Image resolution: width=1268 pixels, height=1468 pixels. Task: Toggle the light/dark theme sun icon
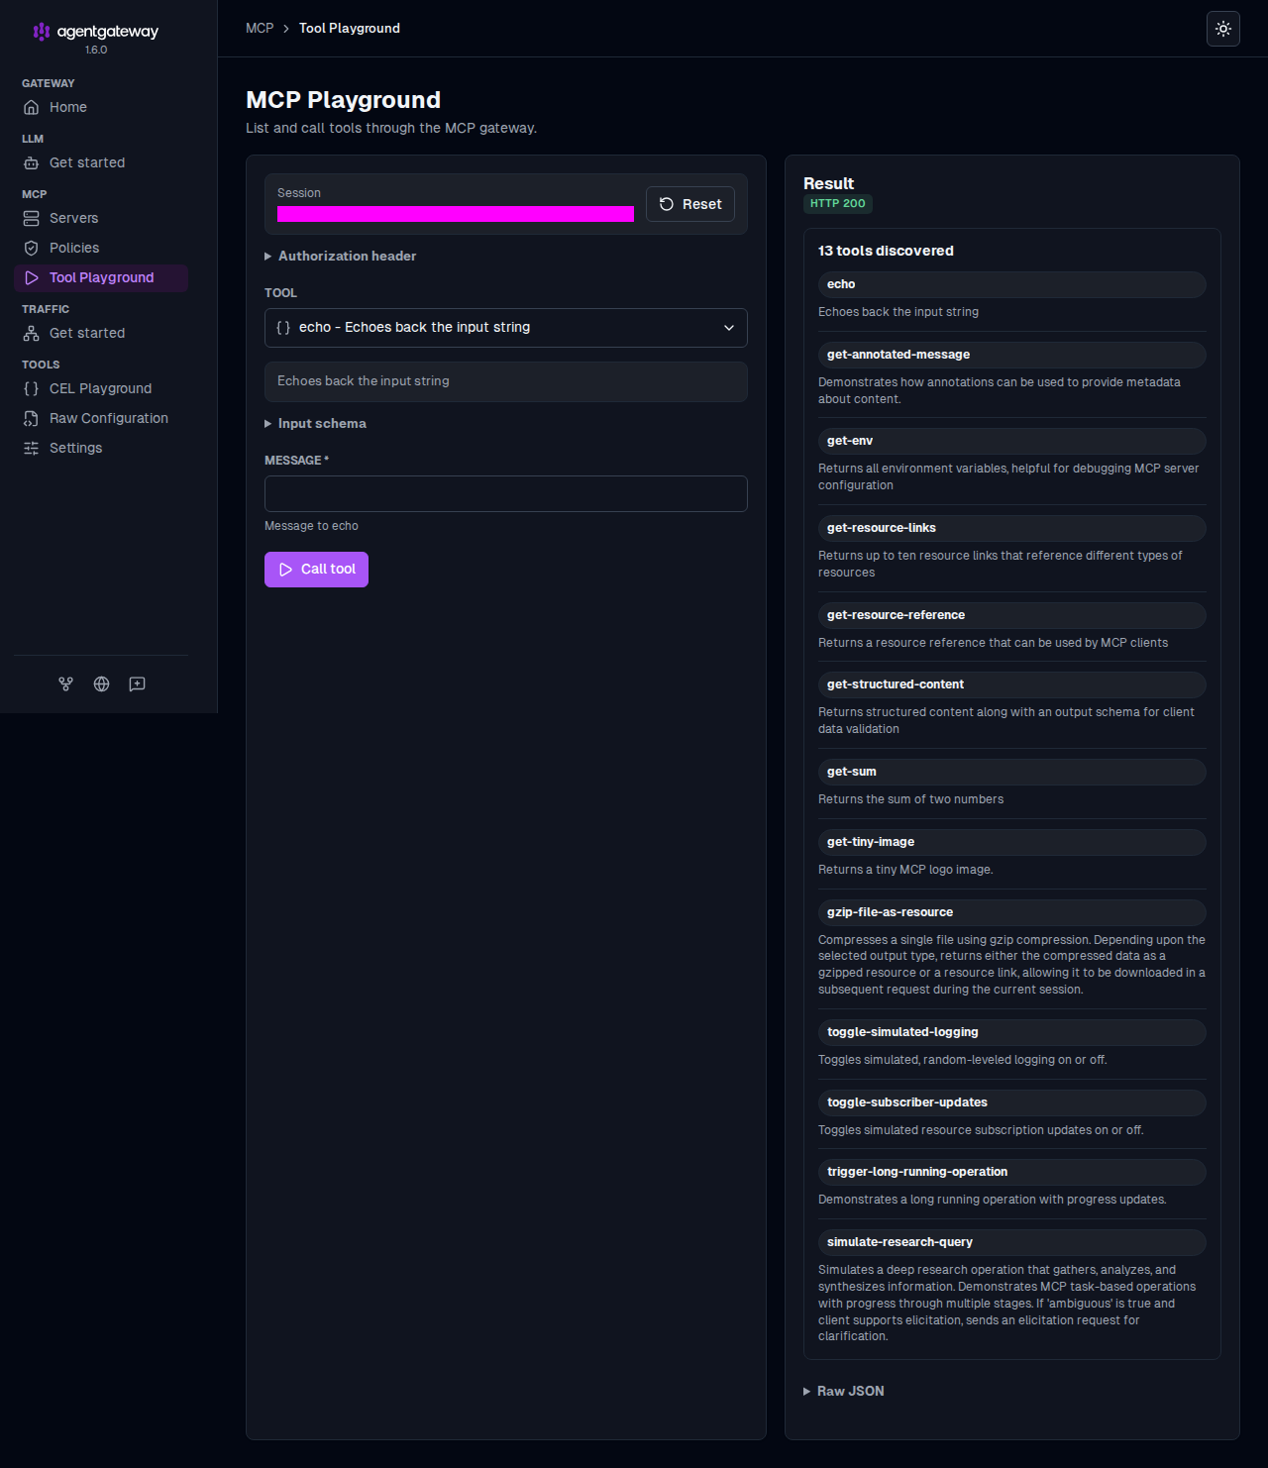1223,29
